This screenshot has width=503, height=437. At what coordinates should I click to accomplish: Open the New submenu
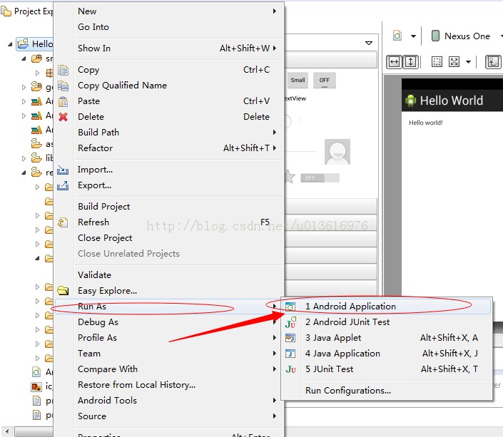(x=169, y=11)
